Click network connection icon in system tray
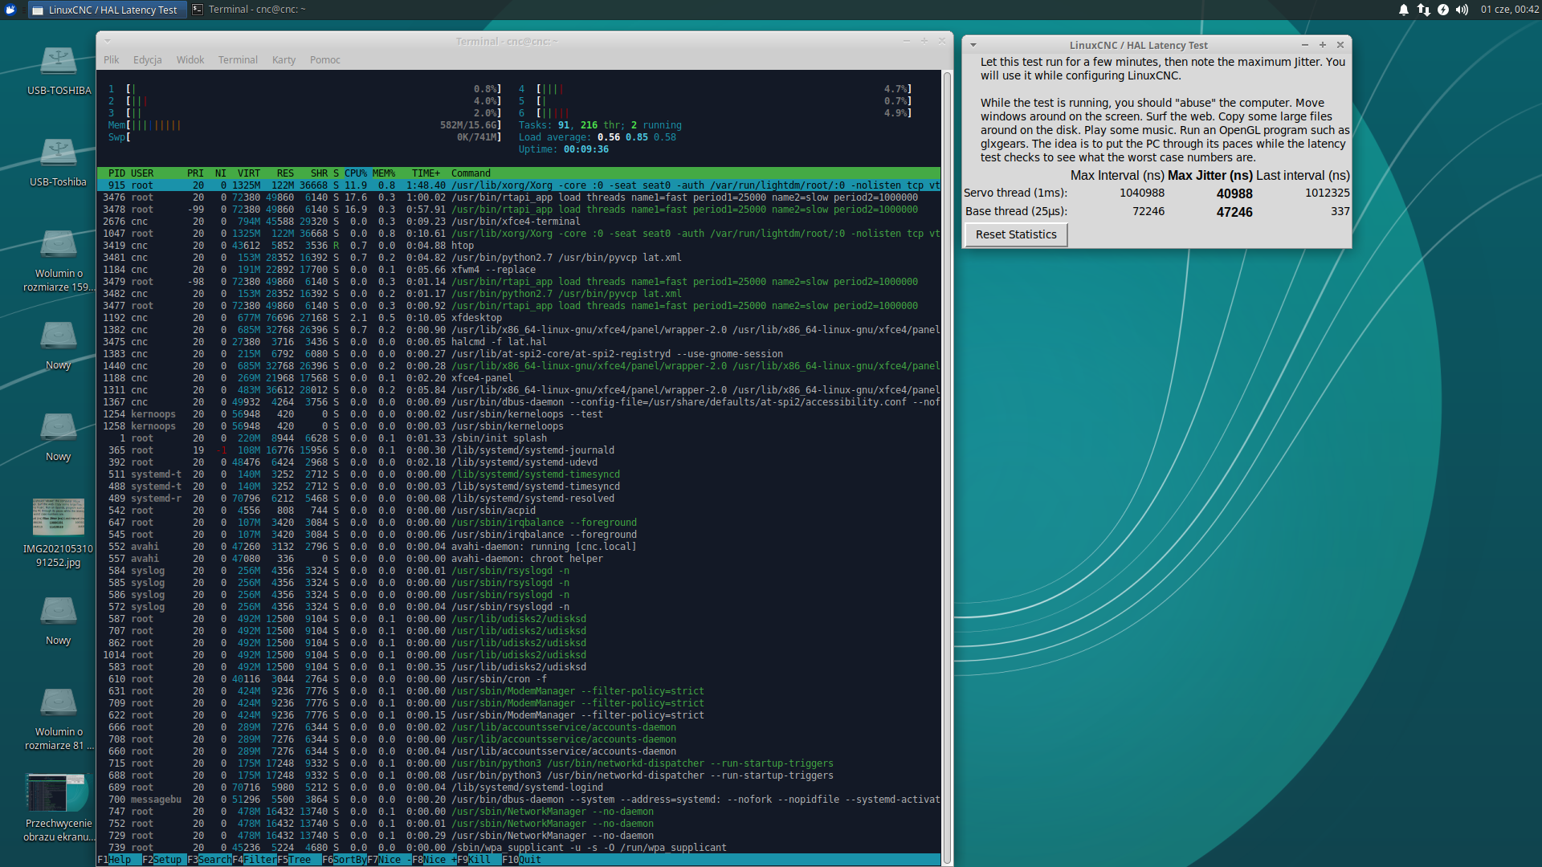Image resolution: width=1542 pixels, height=867 pixels. point(1423,10)
